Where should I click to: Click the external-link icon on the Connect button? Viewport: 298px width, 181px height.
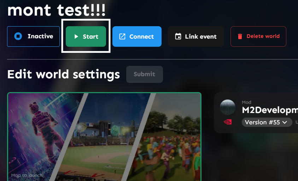click(x=122, y=36)
